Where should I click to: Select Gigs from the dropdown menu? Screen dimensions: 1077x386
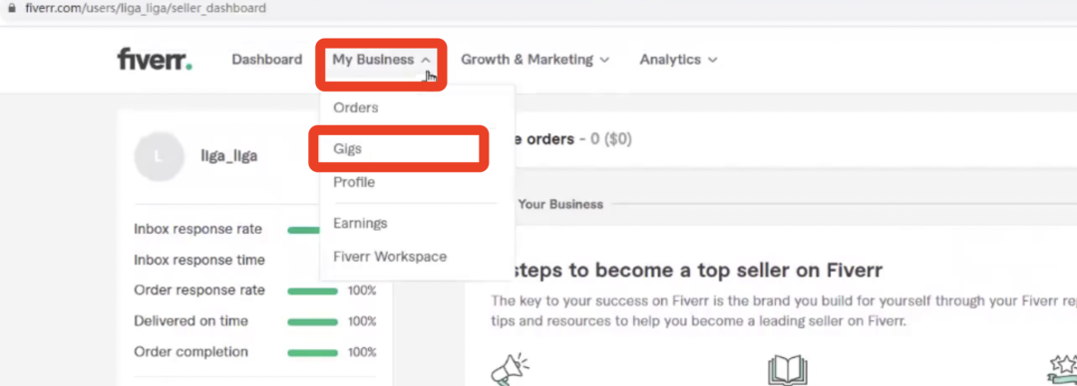tap(348, 149)
